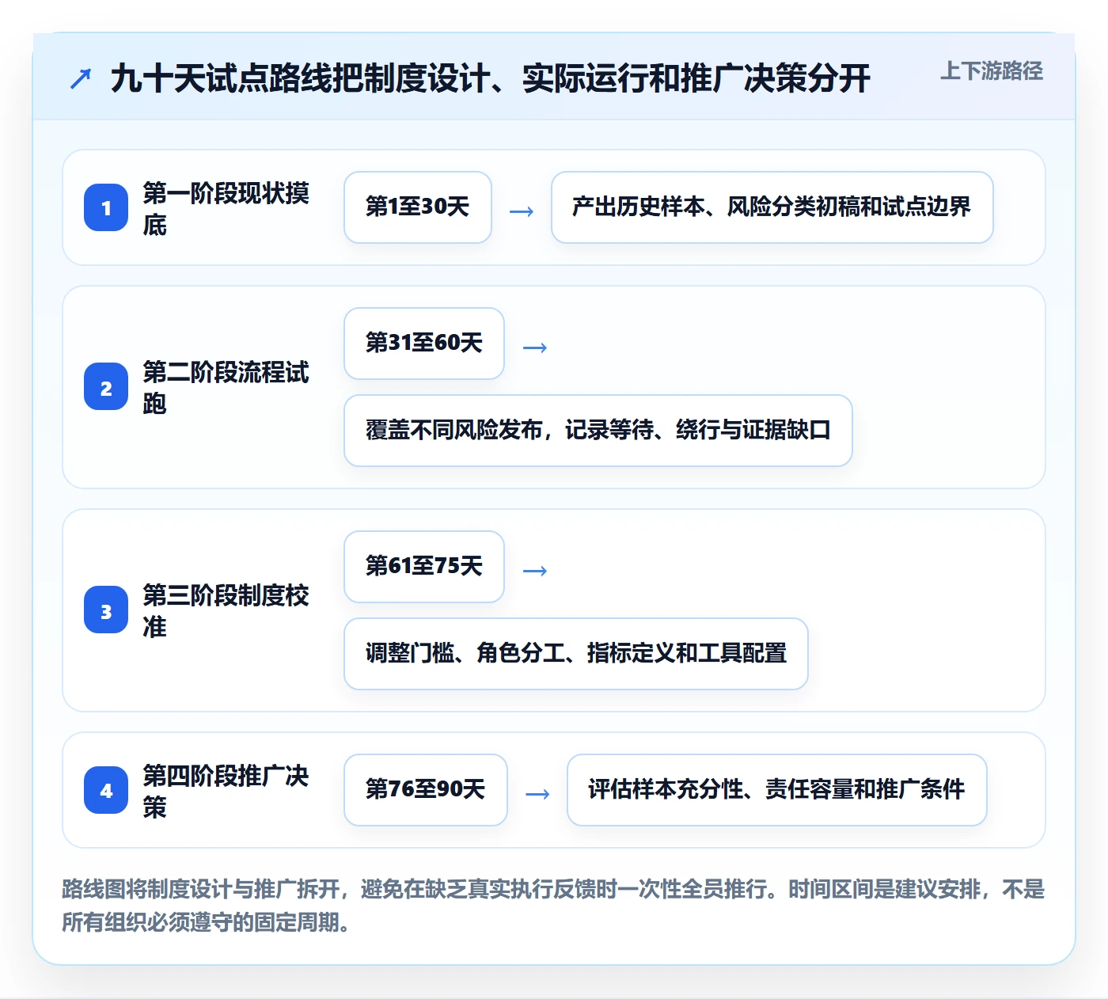The image size is (1108, 999).
Task: Click the footnote starting 路线图将制度设计与推广拆开
Action: (x=553, y=906)
